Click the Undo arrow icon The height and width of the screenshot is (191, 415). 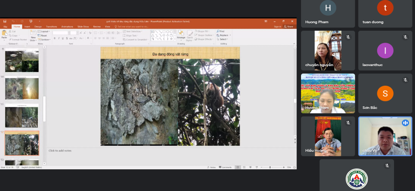point(13,21)
